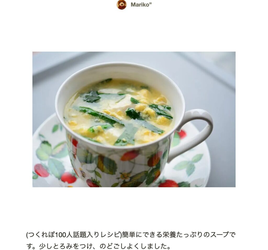Open author profile link Mariko"
The width and height of the screenshot is (268, 250).
(x=141, y=5)
